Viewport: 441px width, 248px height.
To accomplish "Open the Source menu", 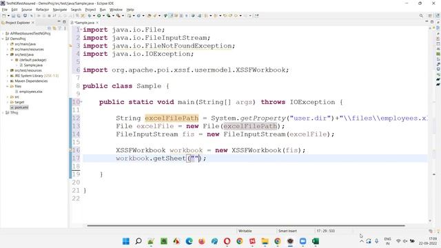I will tap(27, 10).
